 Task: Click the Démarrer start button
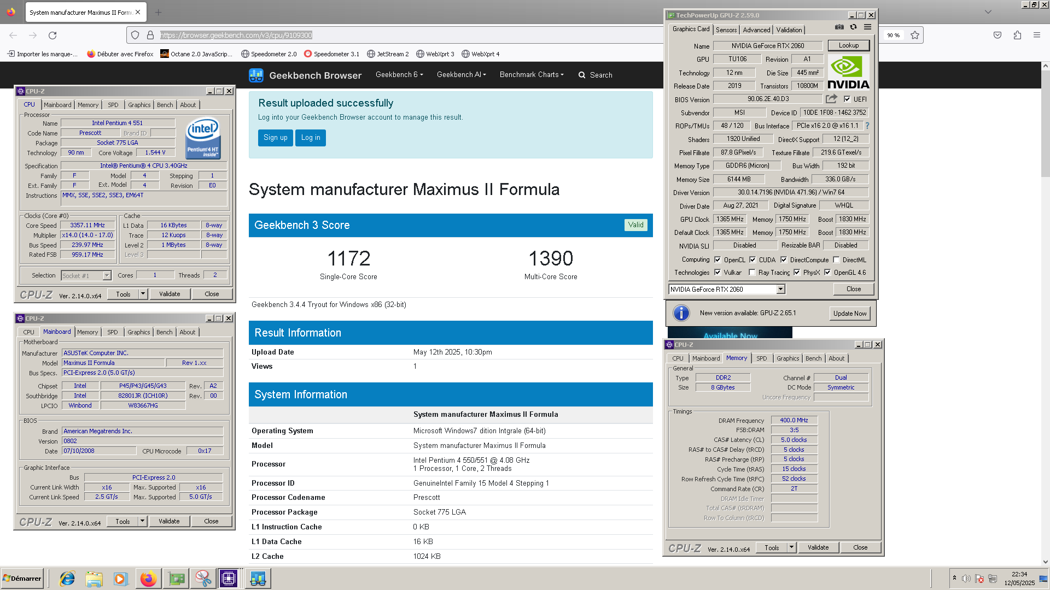[x=22, y=579]
